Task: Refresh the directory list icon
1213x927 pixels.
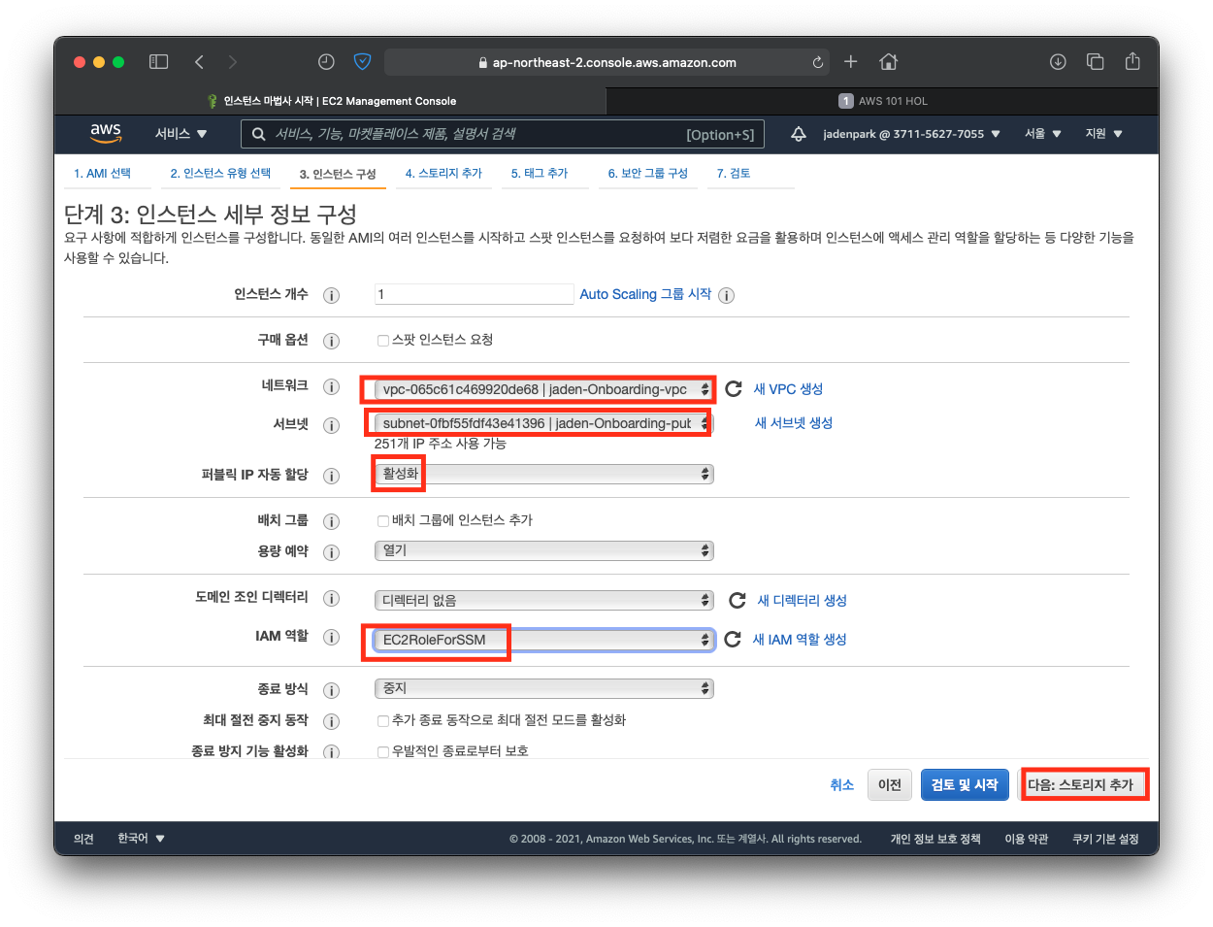Action: pyautogui.click(x=738, y=600)
